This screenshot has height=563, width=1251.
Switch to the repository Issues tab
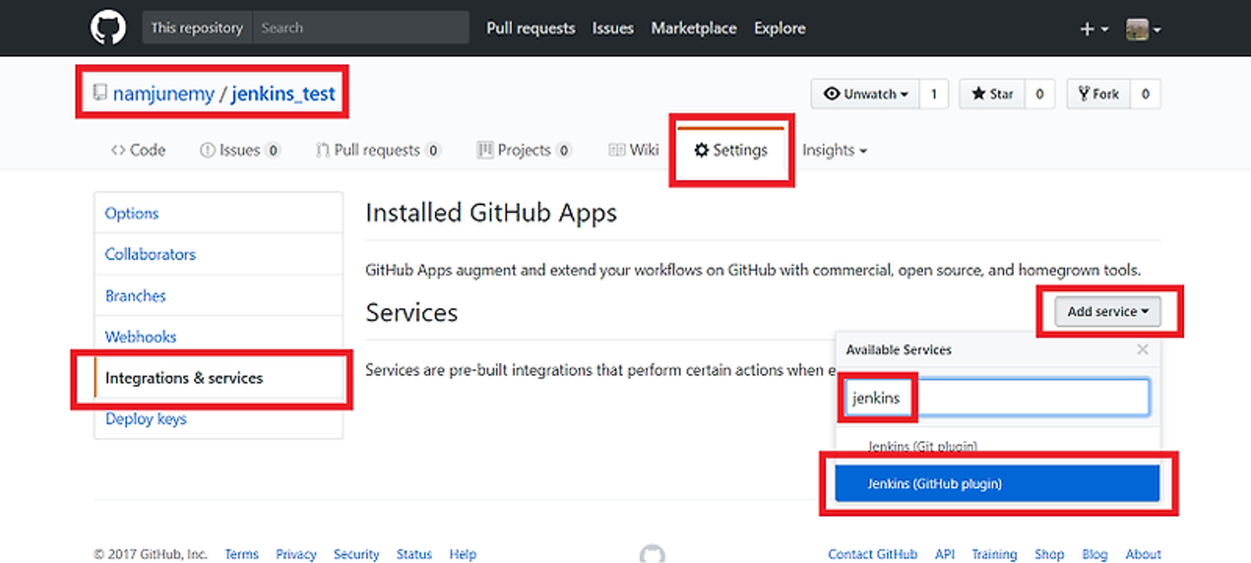point(240,150)
